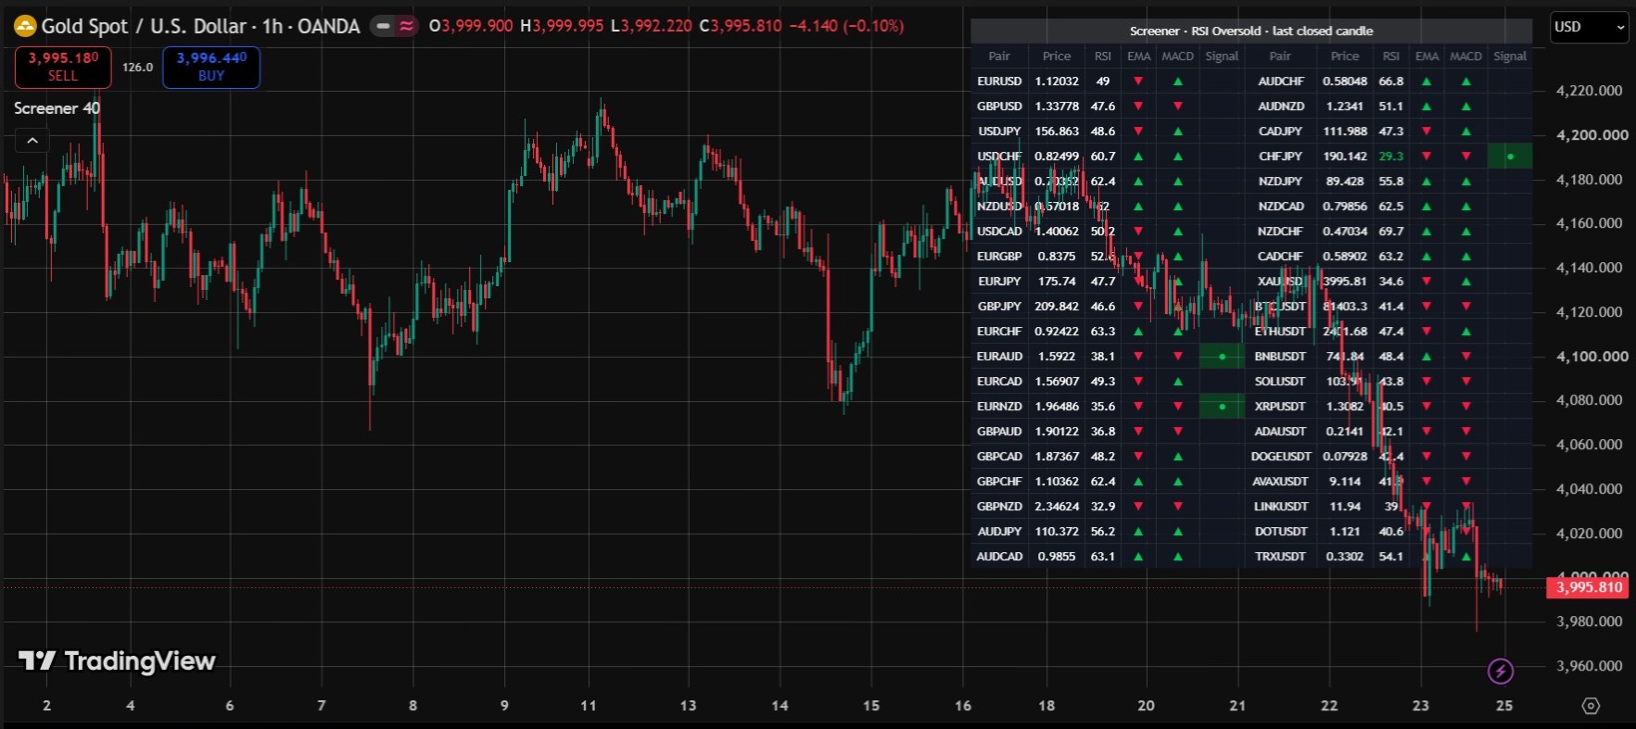Click the GBPNZD MACD down arrow

[x=1177, y=507]
